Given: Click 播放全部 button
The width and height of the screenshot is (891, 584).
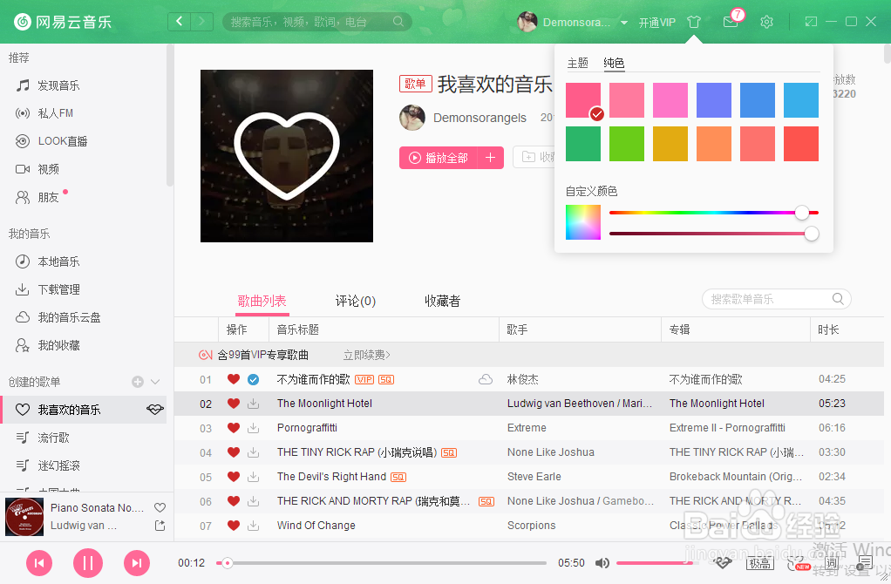Looking at the screenshot, I should pos(439,158).
